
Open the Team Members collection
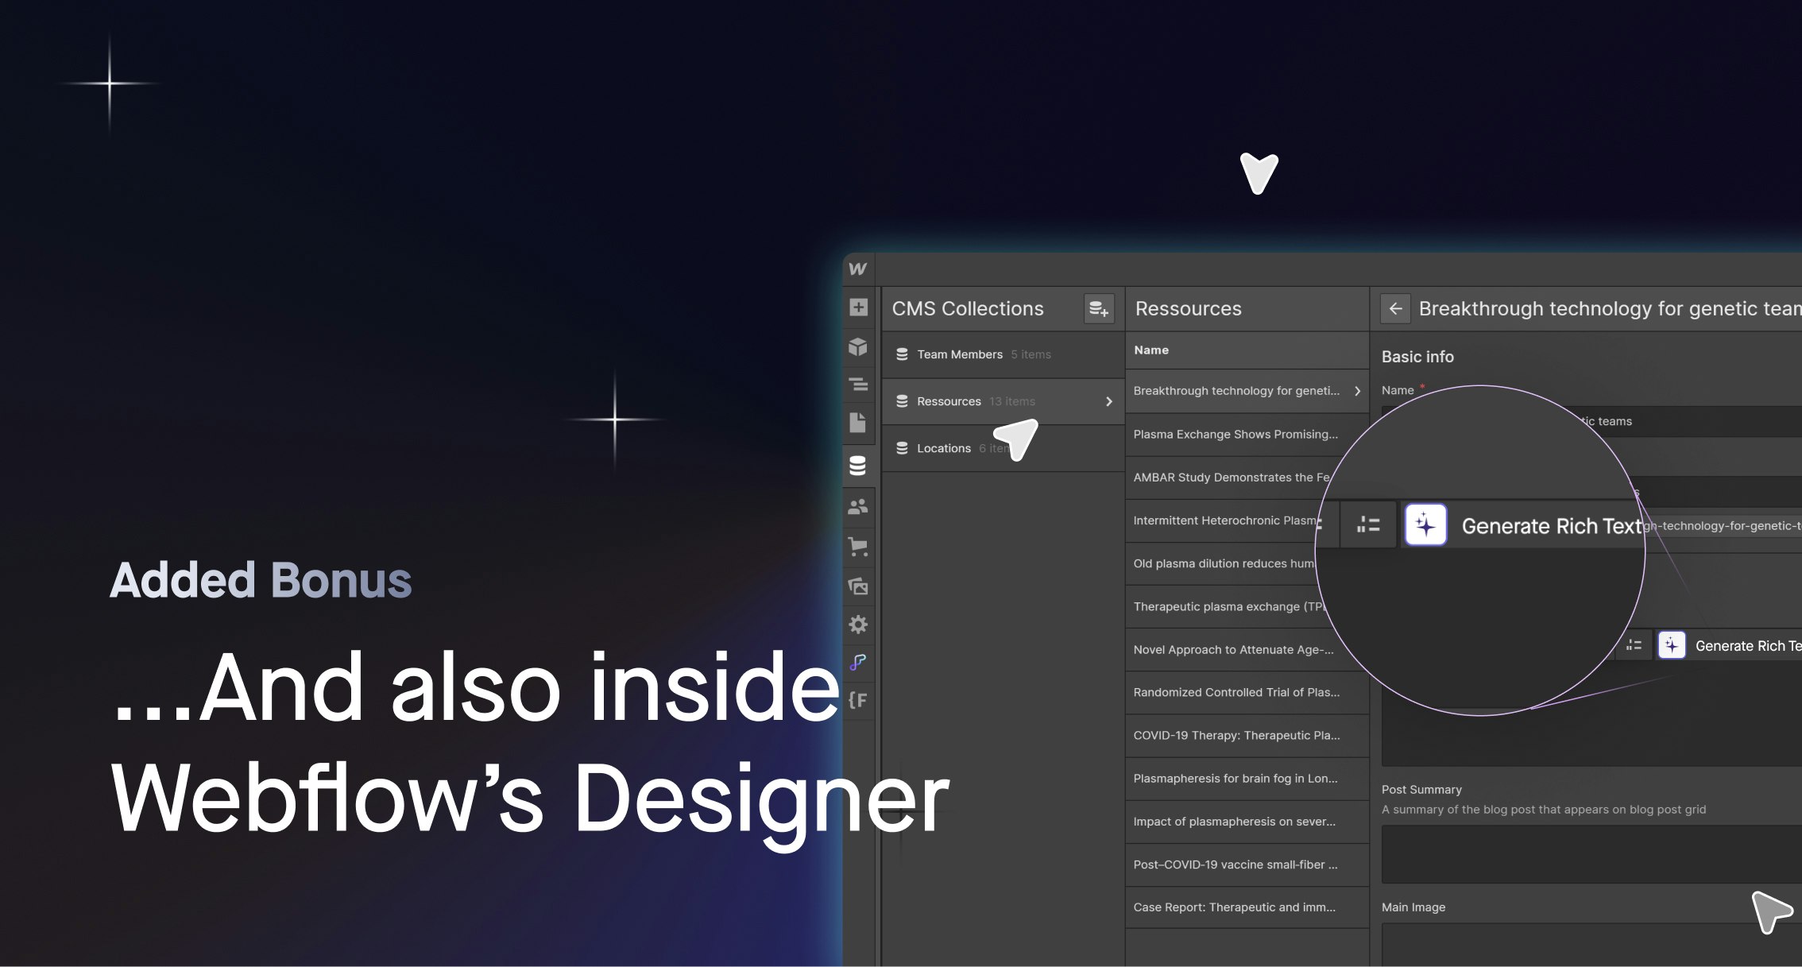tap(1003, 354)
